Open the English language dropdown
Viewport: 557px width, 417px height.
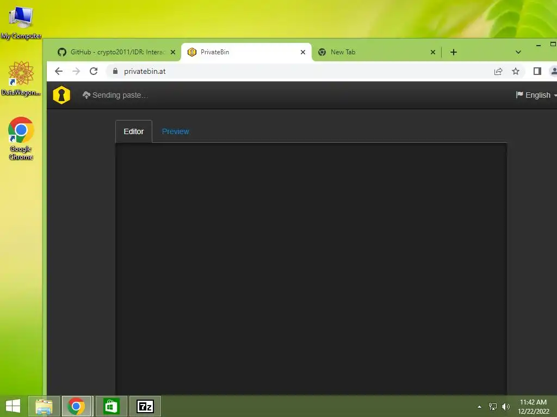536,95
